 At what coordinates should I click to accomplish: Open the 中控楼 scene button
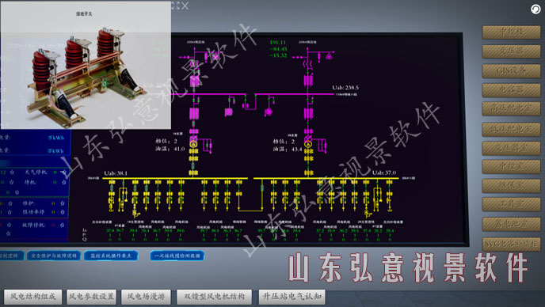tap(511, 32)
